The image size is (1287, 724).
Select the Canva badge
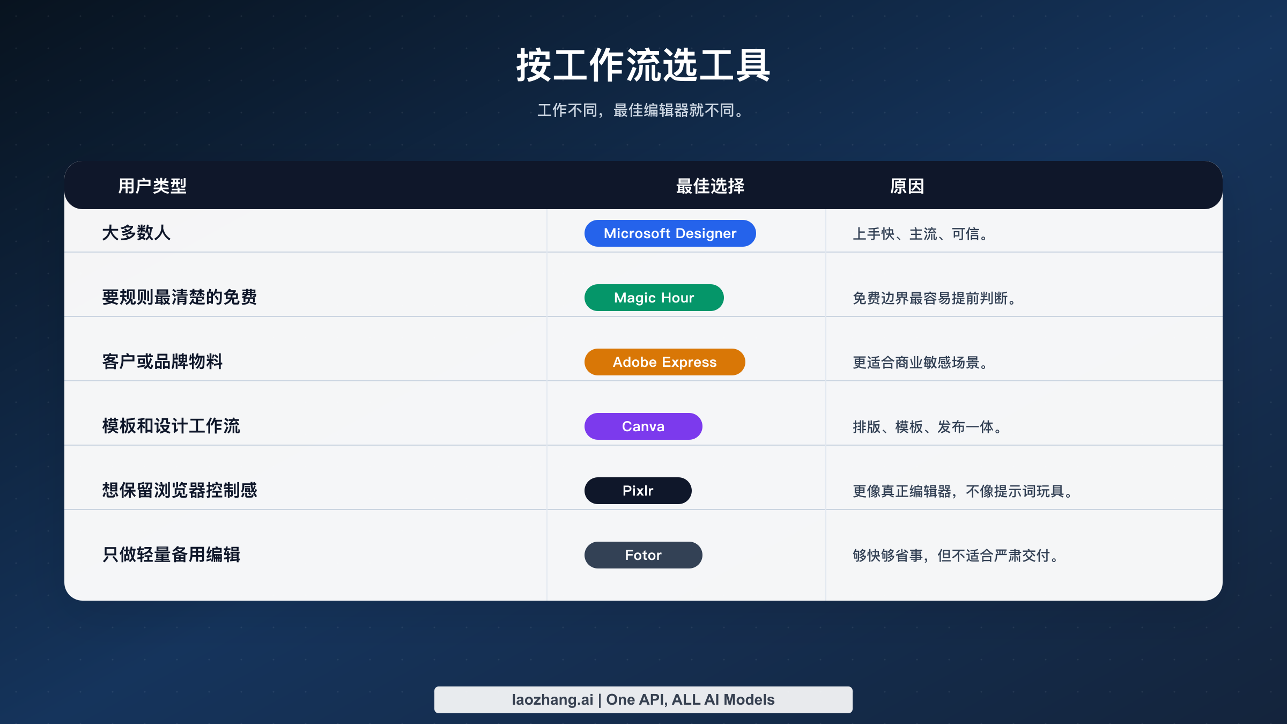(643, 426)
